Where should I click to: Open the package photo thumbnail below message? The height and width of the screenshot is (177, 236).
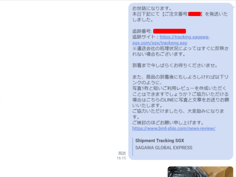point(200,171)
